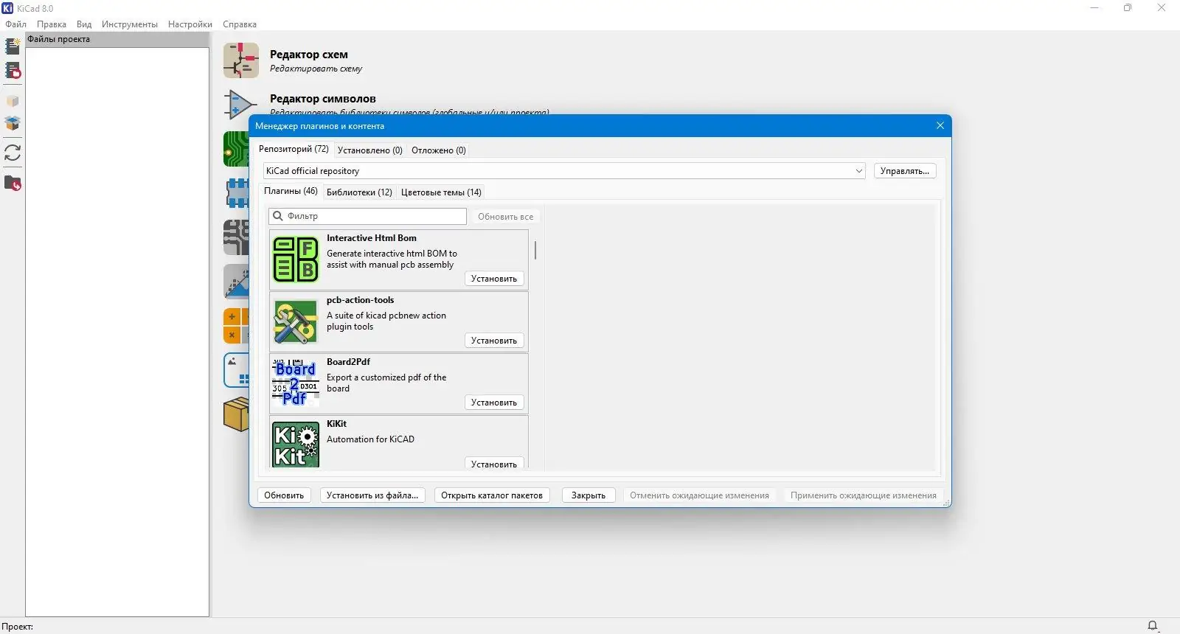Click Применить ожидающие изменения button

864,495
